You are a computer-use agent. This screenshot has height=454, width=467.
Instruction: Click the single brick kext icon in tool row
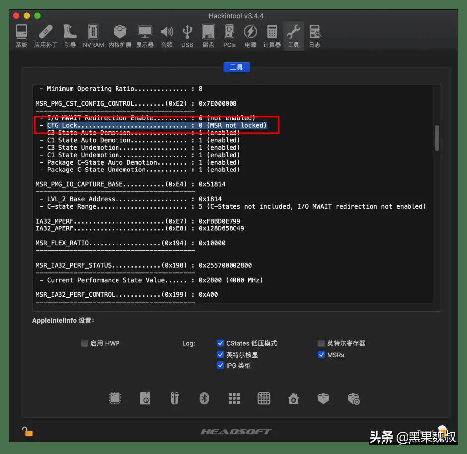pyautogui.click(x=323, y=398)
